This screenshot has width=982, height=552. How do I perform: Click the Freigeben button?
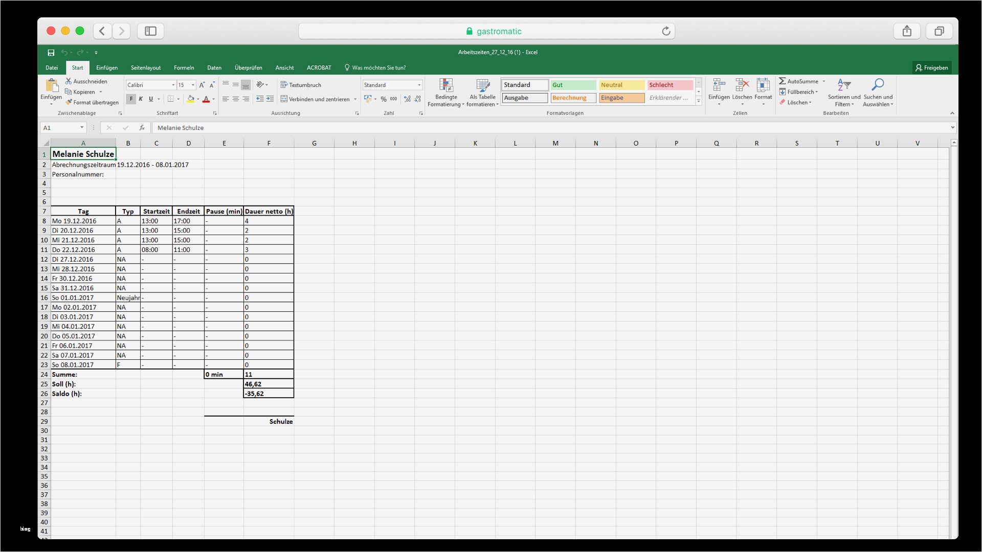(932, 67)
